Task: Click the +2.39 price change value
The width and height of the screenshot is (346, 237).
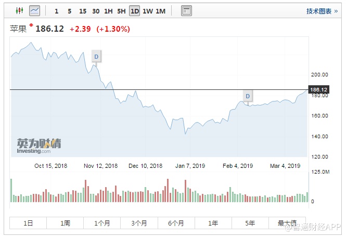Action: pos(80,29)
